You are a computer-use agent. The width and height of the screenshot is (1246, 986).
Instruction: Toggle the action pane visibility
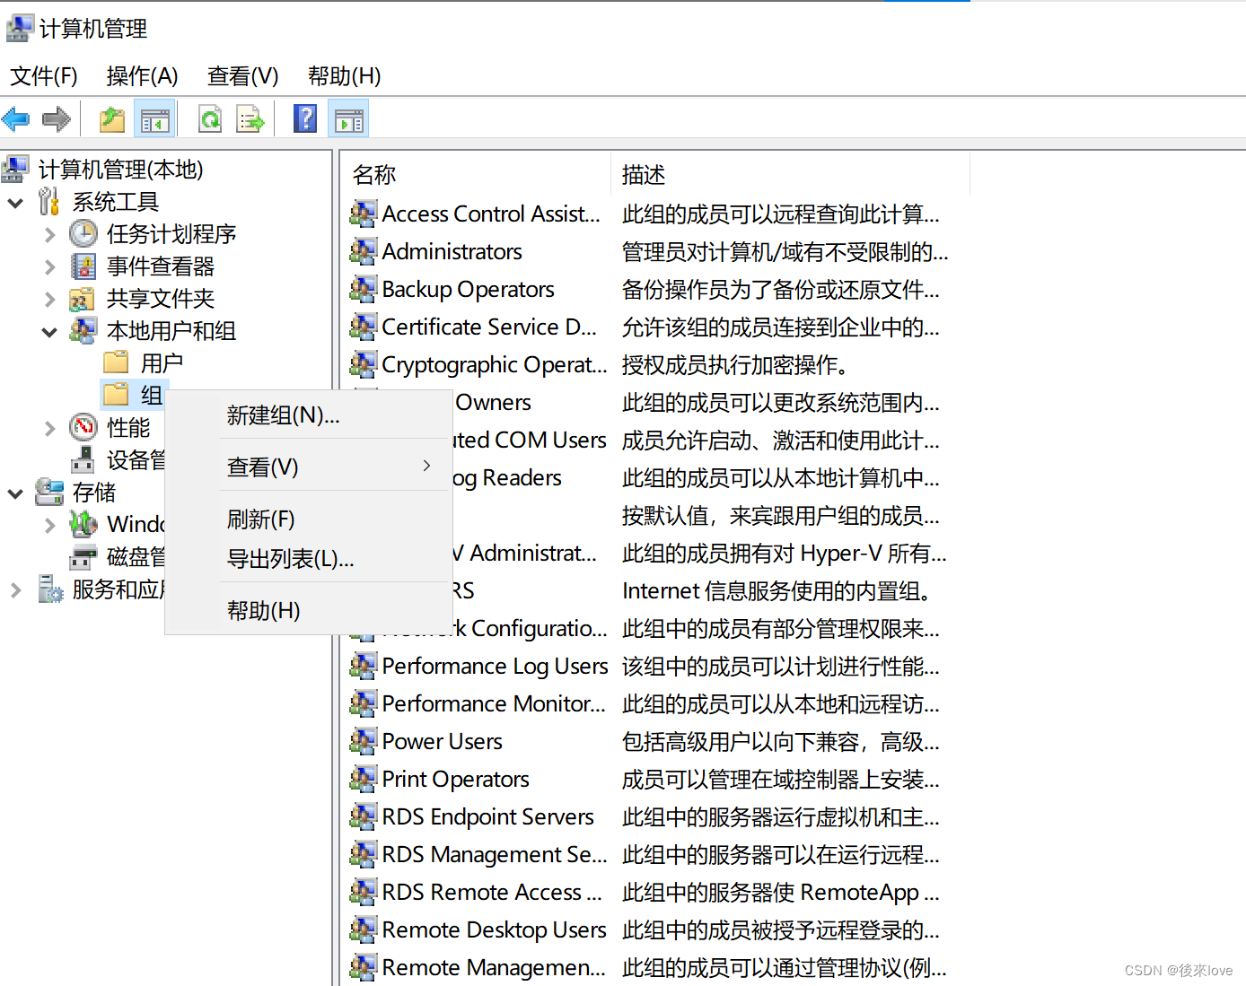pos(348,118)
